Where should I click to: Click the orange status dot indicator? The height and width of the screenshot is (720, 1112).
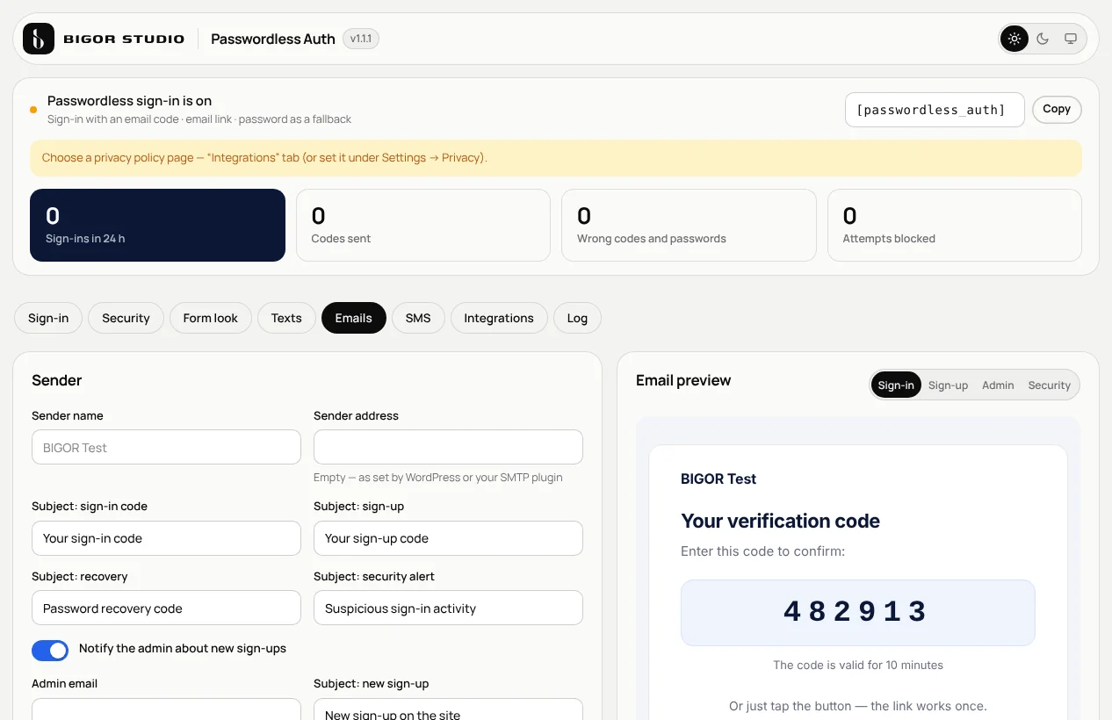pyautogui.click(x=33, y=110)
